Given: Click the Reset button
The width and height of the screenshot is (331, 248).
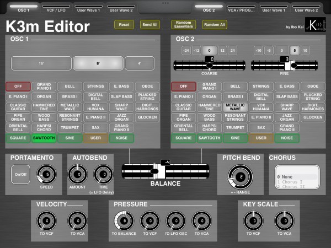Looking at the screenshot, I should 124,25.
